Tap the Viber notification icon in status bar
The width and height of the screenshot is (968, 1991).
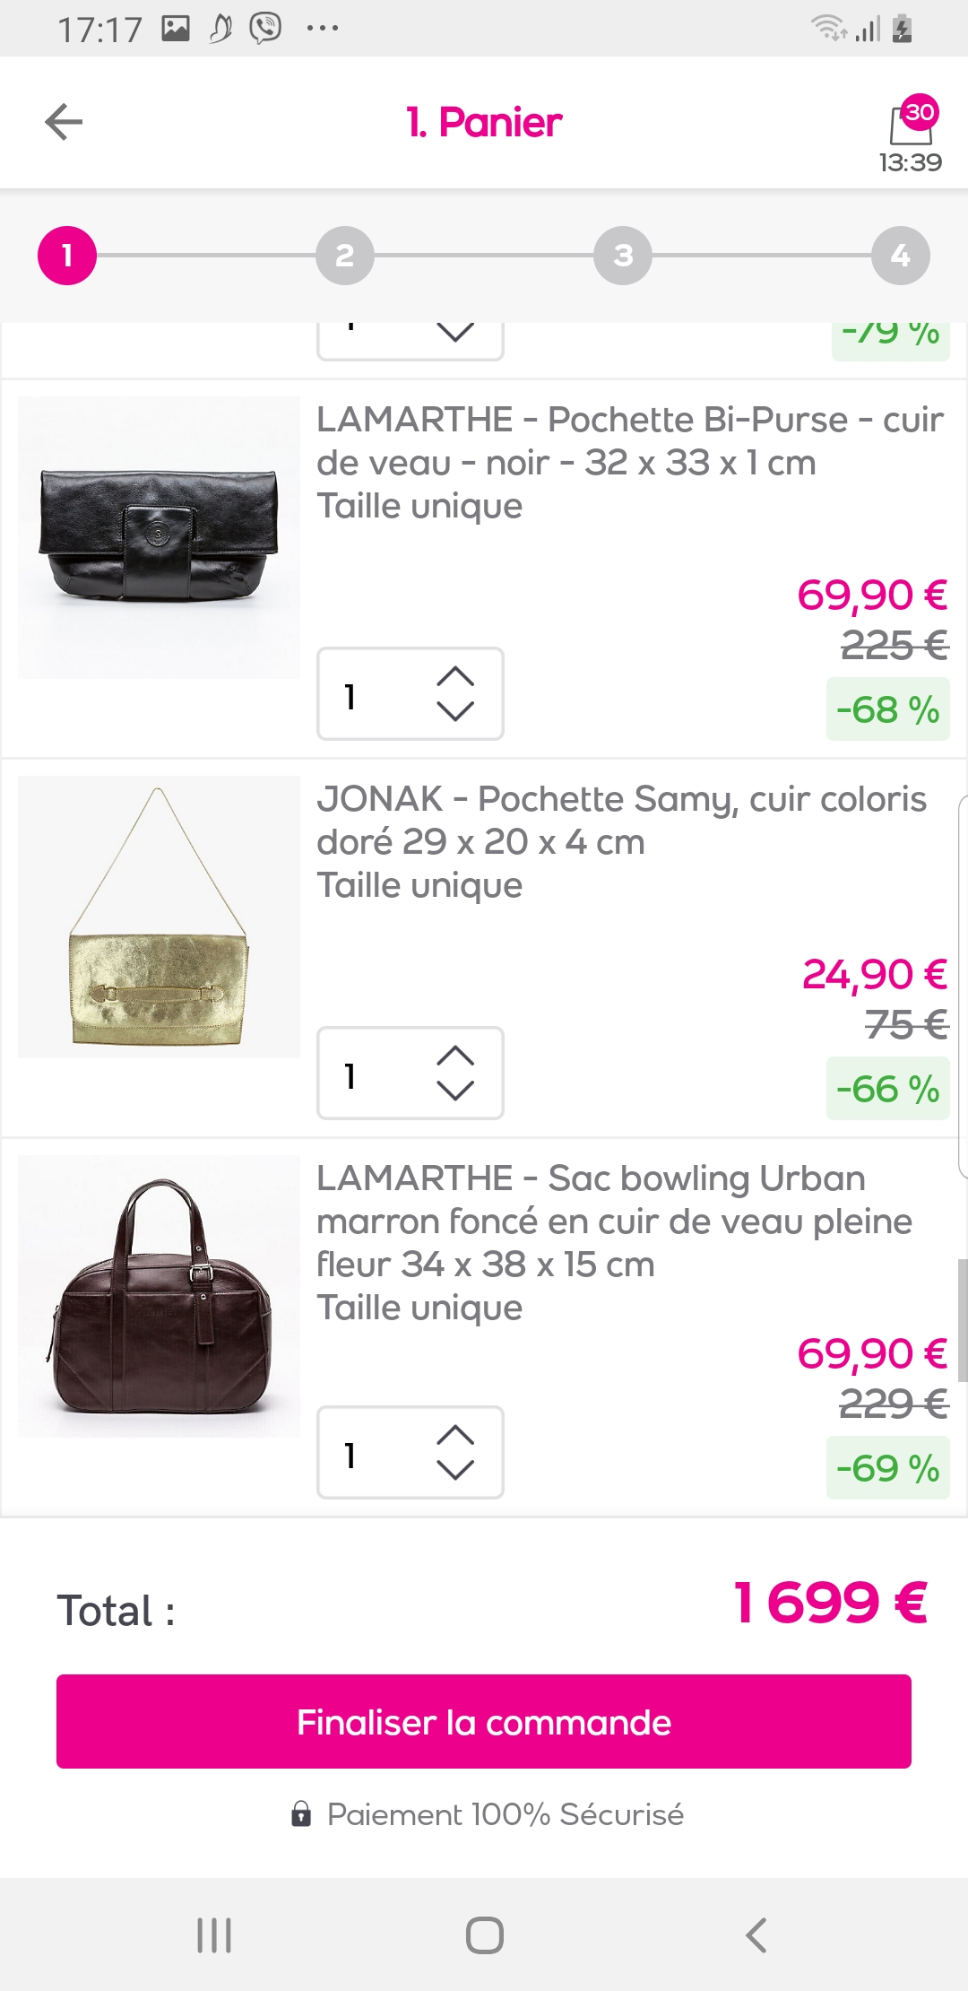(265, 29)
